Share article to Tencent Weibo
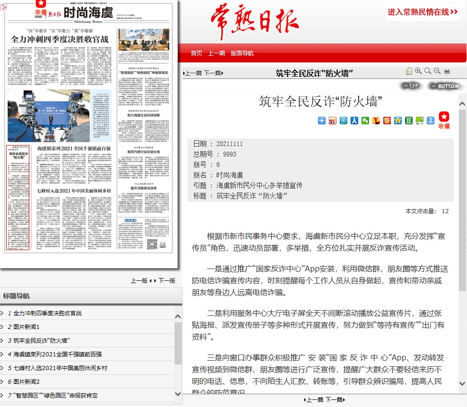 [344, 121]
